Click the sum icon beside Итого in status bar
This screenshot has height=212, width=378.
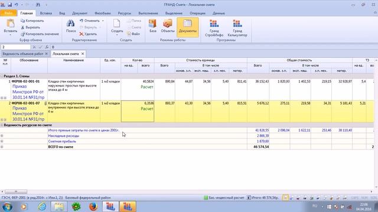click(x=249, y=198)
